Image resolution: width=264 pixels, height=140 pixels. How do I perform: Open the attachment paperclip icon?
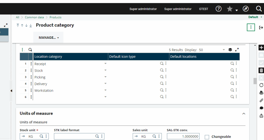pyautogui.click(x=261, y=100)
